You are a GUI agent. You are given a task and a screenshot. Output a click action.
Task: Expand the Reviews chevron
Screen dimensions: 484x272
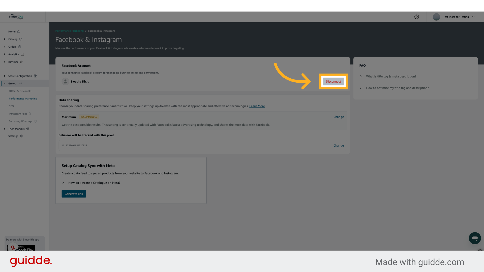click(x=5, y=62)
